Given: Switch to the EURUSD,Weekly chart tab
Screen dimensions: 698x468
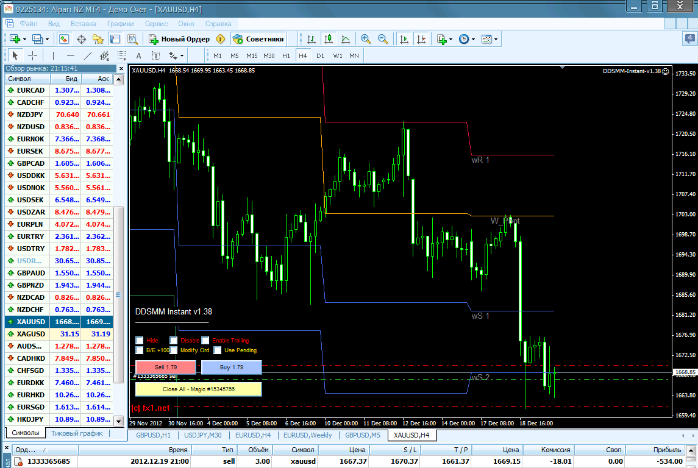Looking at the screenshot, I should pos(308,435).
